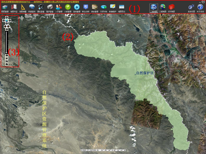
Task: Click the 数据维护 data maintenance icon
Action: [112, 8]
